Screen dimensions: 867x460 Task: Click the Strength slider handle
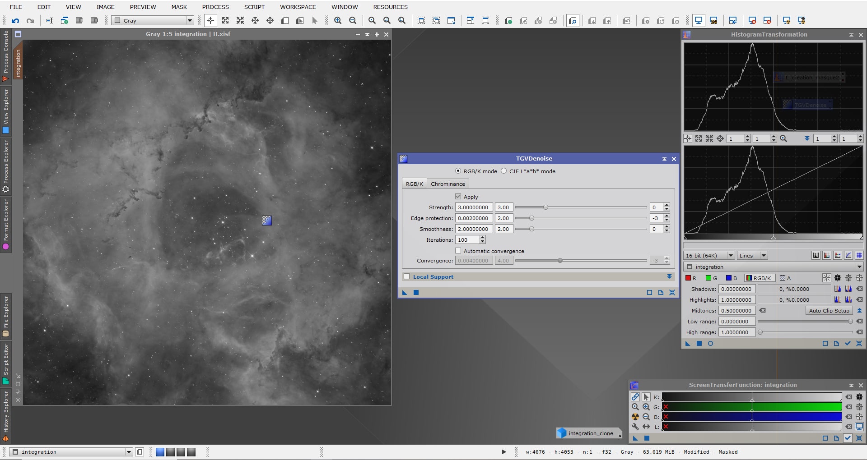pyautogui.click(x=545, y=207)
